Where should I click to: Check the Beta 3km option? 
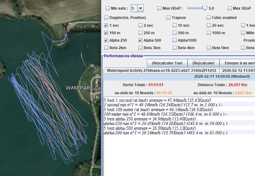(141, 48)
